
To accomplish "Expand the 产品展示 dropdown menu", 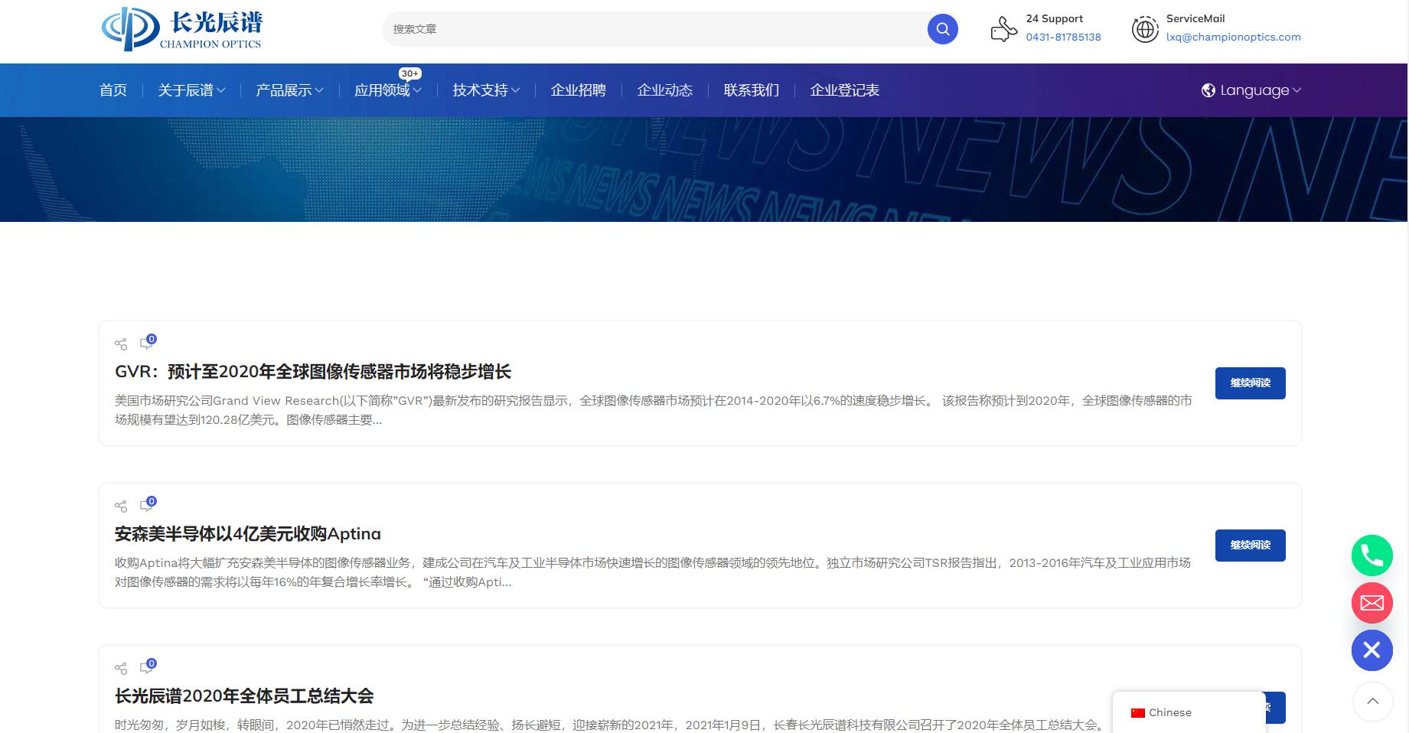I will tap(289, 90).
